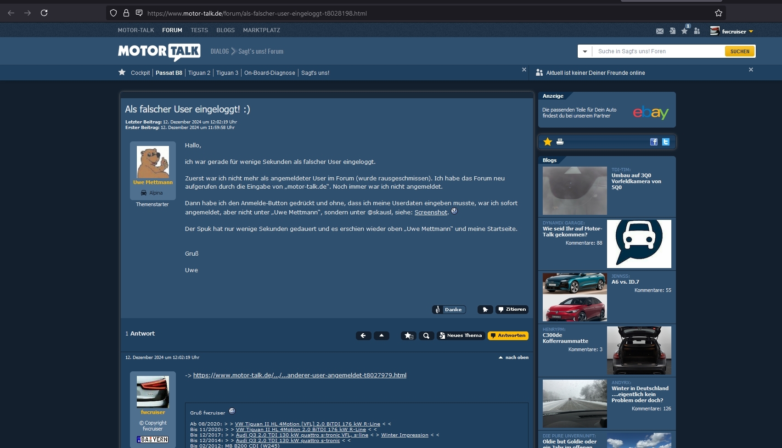Click the report/alert bell icon button

coord(485,309)
